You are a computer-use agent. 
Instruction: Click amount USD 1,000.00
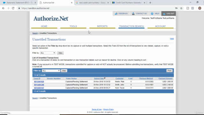[168, 88]
